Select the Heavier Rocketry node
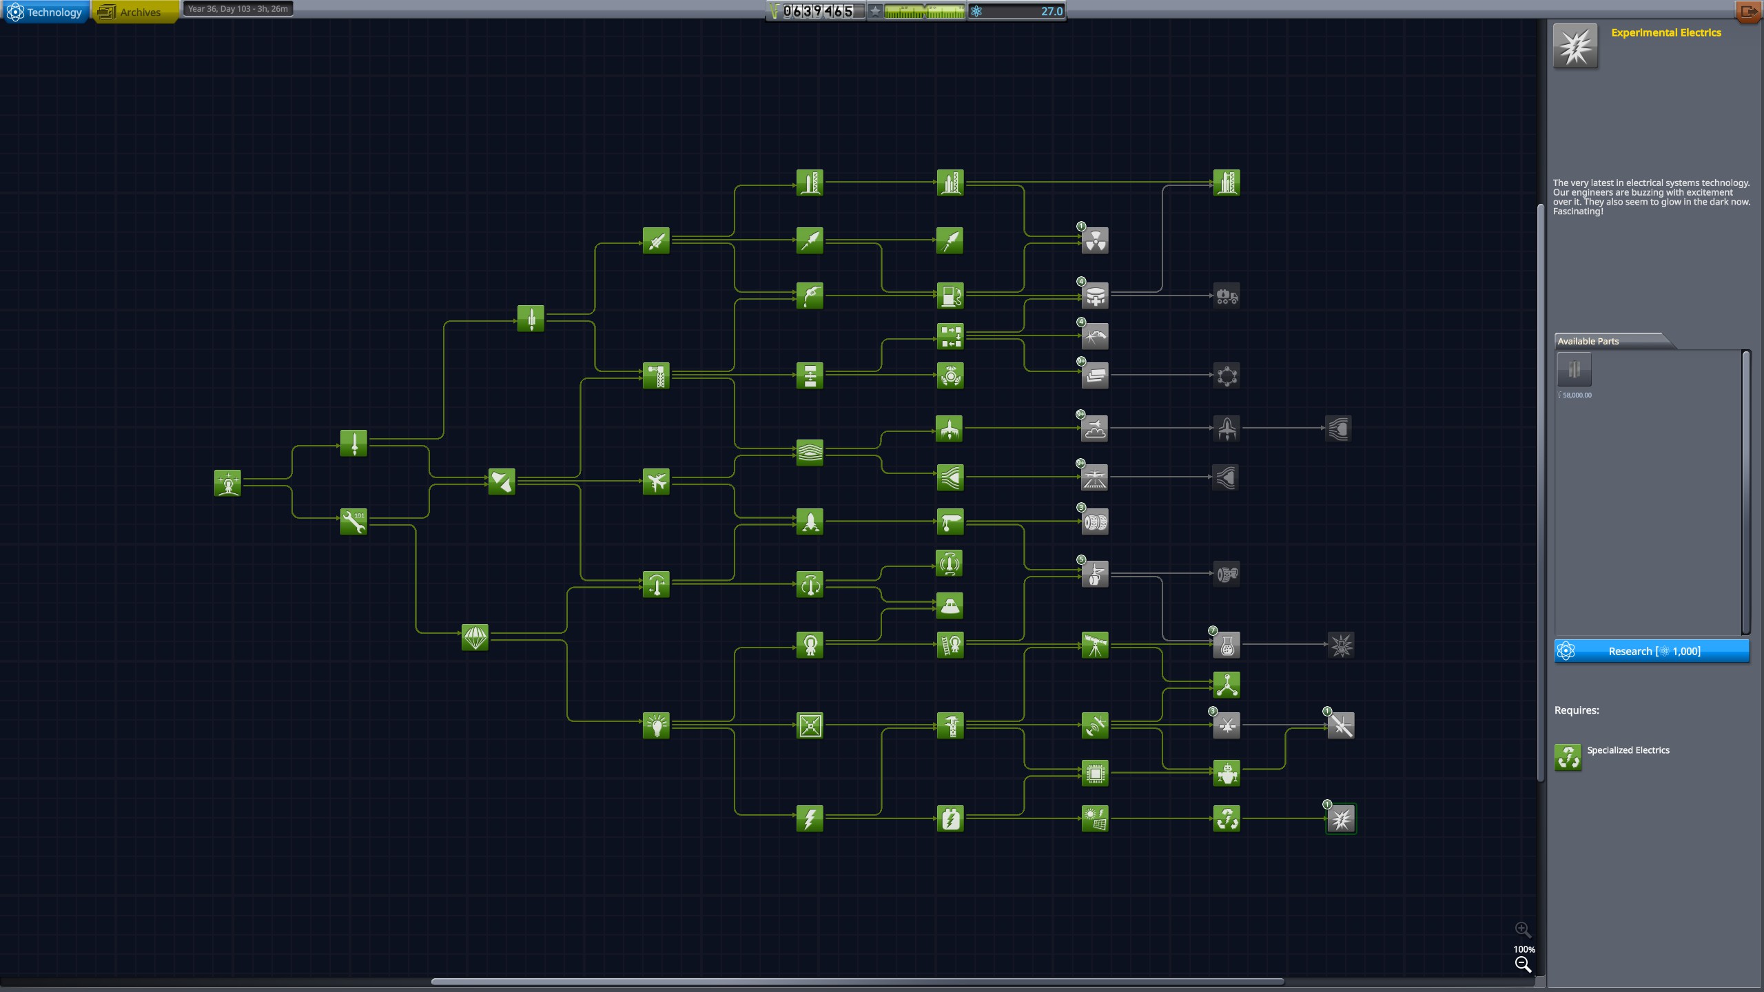Viewport: 1764px width, 992px height. click(x=950, y=183)
